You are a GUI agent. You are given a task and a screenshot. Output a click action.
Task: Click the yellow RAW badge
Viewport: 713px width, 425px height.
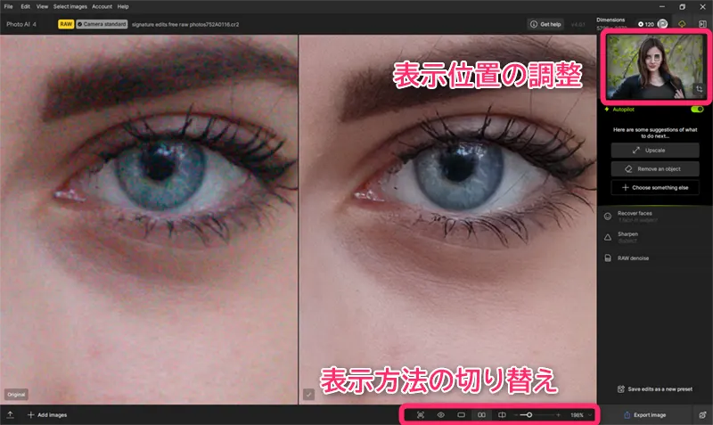click(x=66, y=24)
